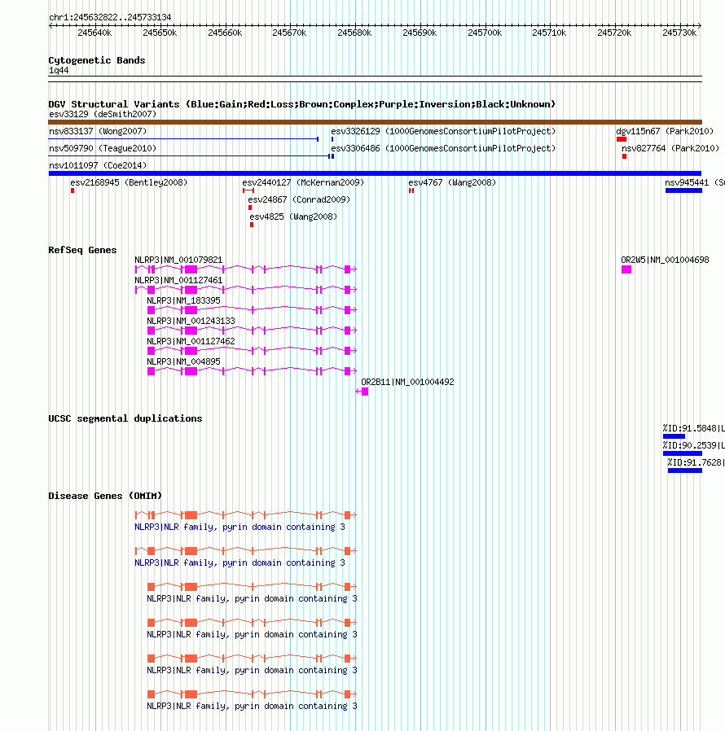Open the esv4767 (Wang2008) variant label
The width and height of the screenshot is (725, 731).
pos(452,182)
